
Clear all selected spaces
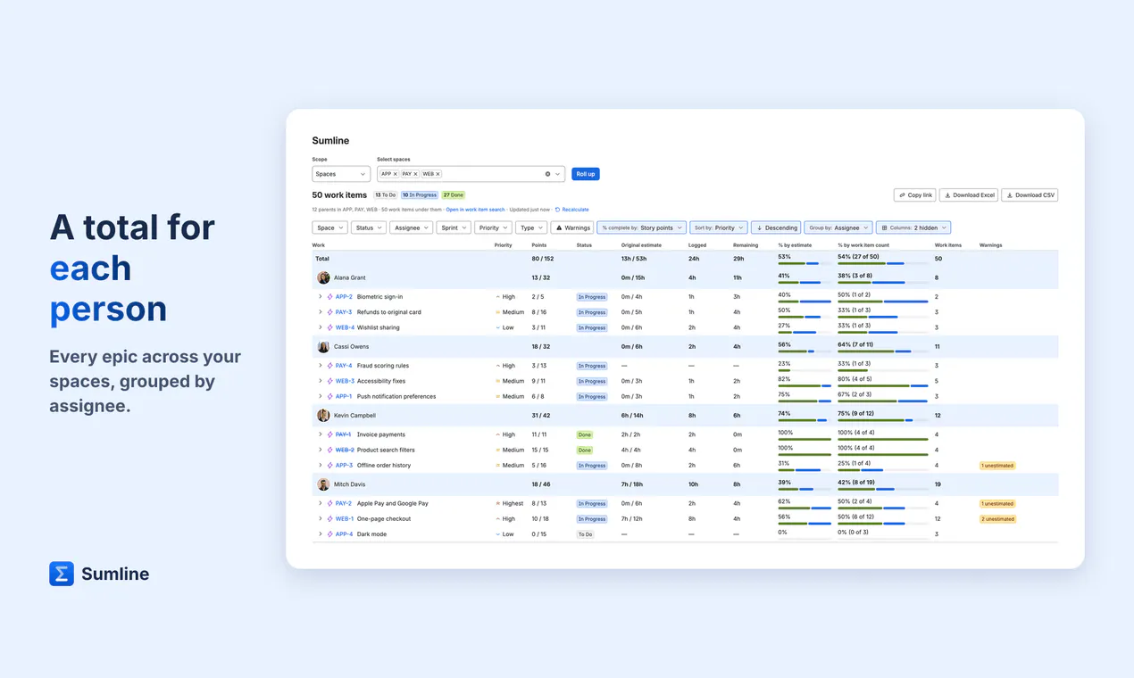pyautogui.click(x=547, y=174)
